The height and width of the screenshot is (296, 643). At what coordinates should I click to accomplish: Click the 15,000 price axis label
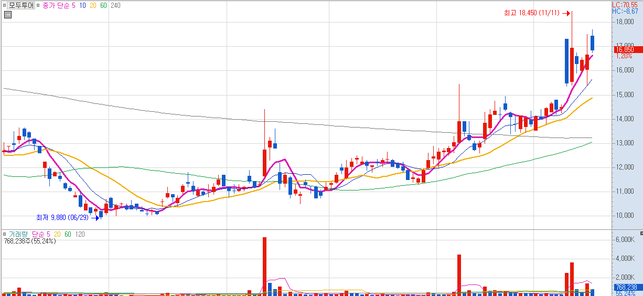(x=625, y=95)
